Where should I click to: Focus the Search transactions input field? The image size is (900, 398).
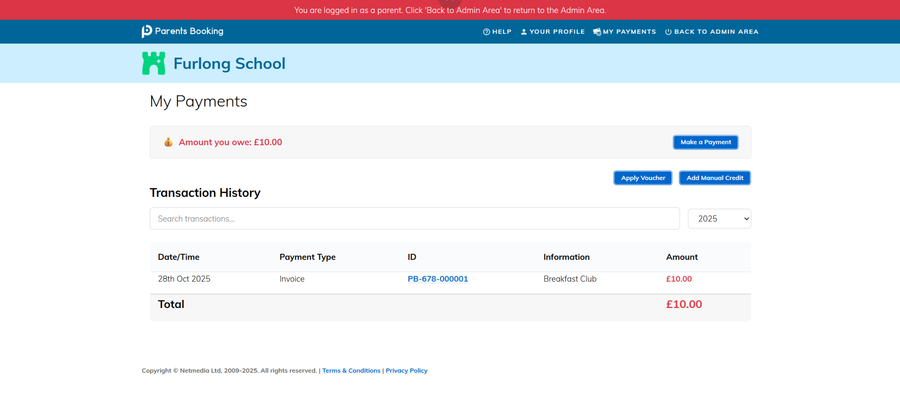coord(414,219)
